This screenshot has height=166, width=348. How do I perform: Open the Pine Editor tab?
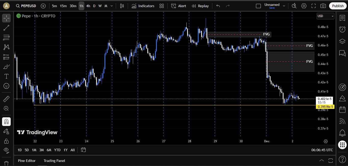[x=27, y=161]
